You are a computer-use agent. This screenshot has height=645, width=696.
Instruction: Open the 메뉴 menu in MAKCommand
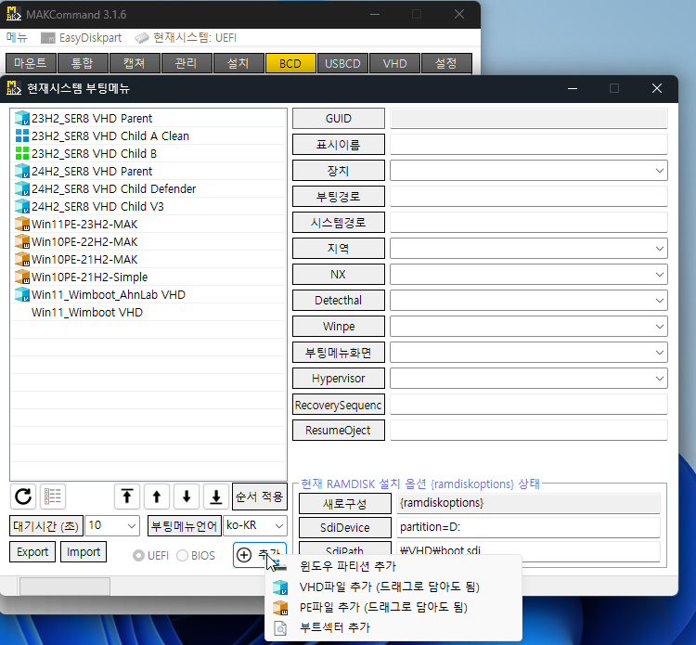[17, 38]
